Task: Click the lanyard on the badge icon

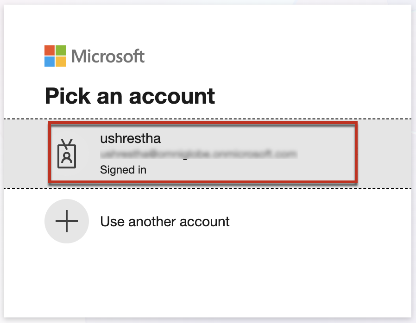Action: pos(67,143)
